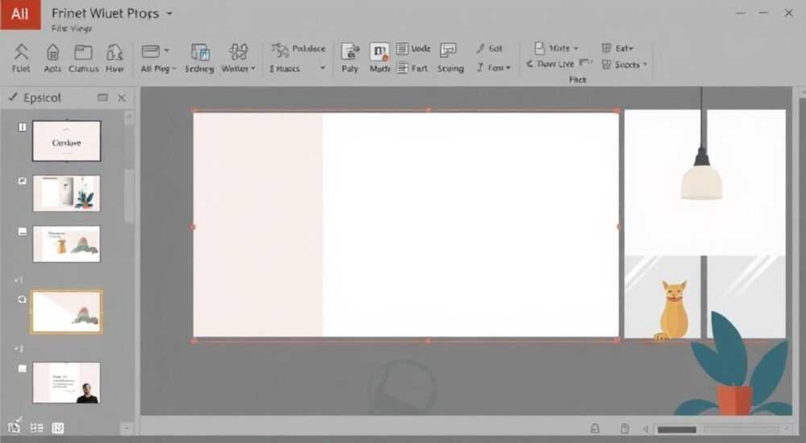Select the Aols home-shaped icon
The height and width of the screenshot is (443, 806).
click(x=52, y=52)
